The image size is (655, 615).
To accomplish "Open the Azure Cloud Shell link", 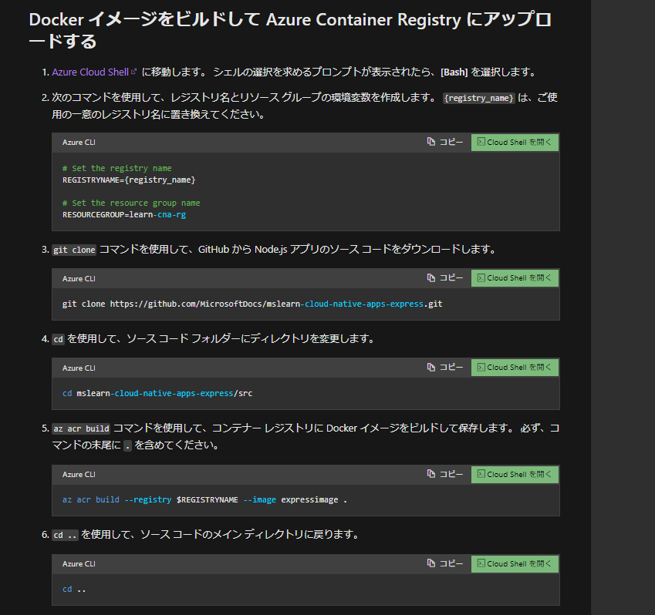I will tap(90, 72).
